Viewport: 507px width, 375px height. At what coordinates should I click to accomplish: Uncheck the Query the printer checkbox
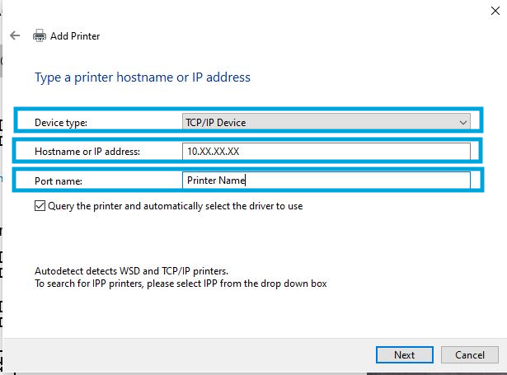pyautogui.click(x=40, y=206)
